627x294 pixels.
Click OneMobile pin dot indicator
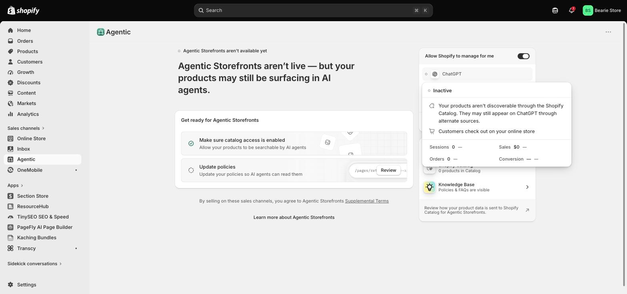[x=76, y=170]
